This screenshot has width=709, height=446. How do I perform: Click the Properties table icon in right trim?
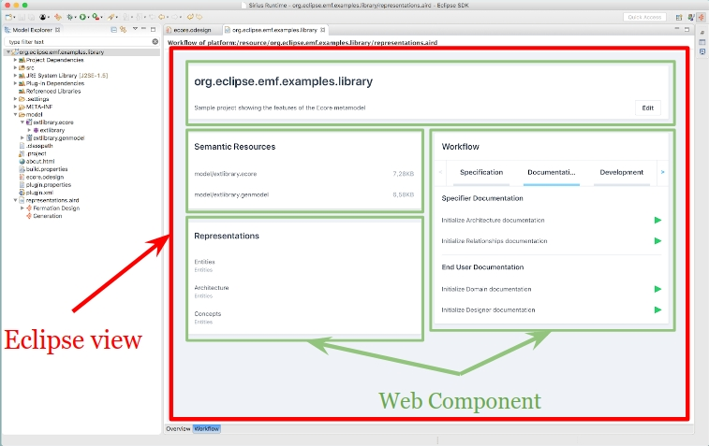pos(702,42)
